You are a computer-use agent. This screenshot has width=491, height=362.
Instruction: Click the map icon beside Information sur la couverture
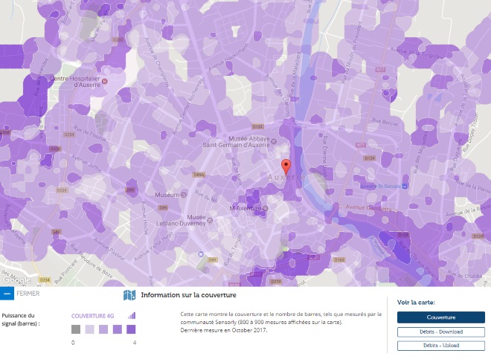coord(129,295)
